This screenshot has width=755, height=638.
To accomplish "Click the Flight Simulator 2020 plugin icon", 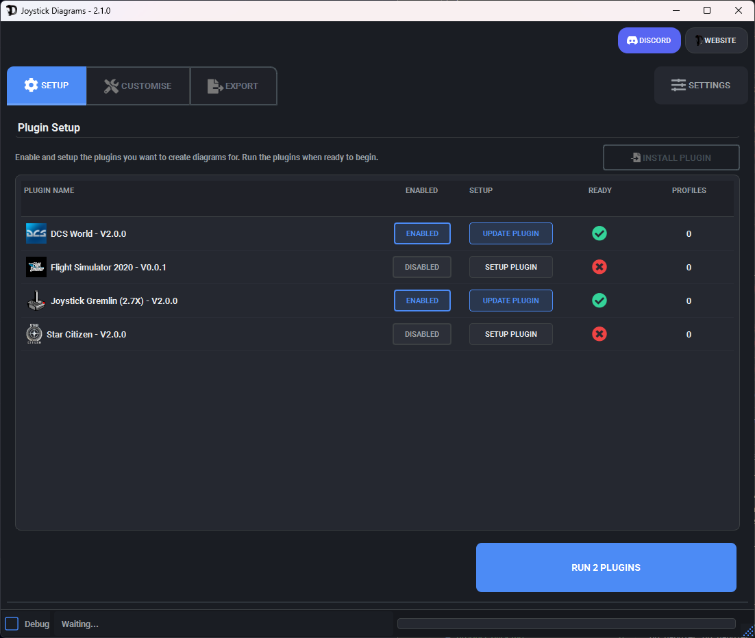I will pyautogui.click(x=36, y=267).
